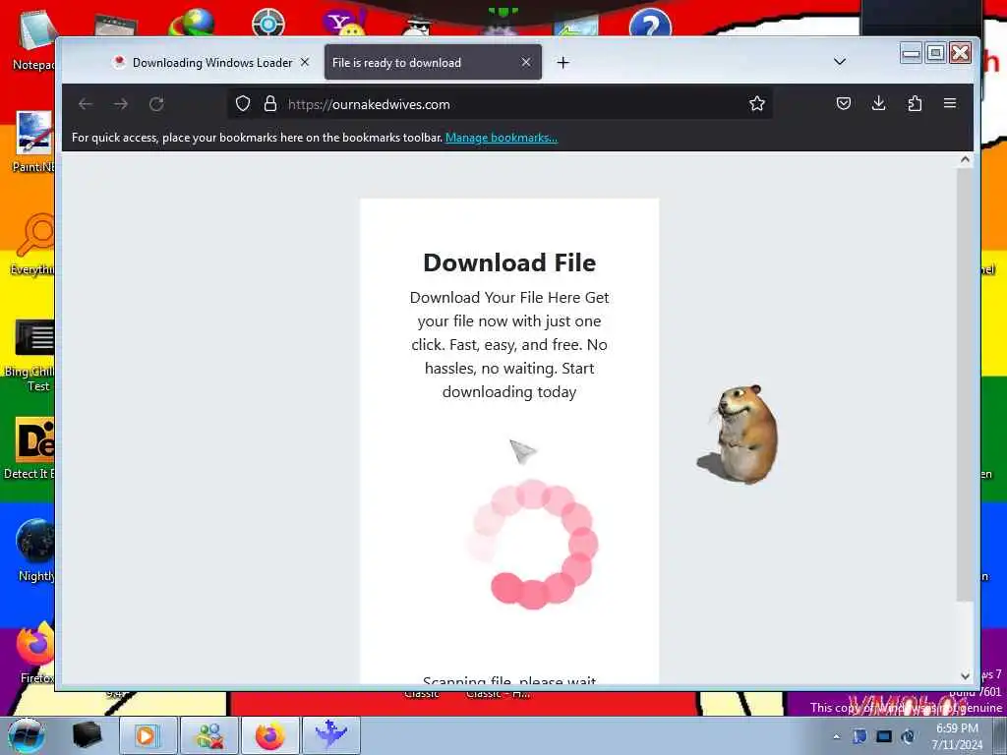Click the page scrollbar up arrow
This screenshot has height=755, width=1007.
(x=965, y=160)
